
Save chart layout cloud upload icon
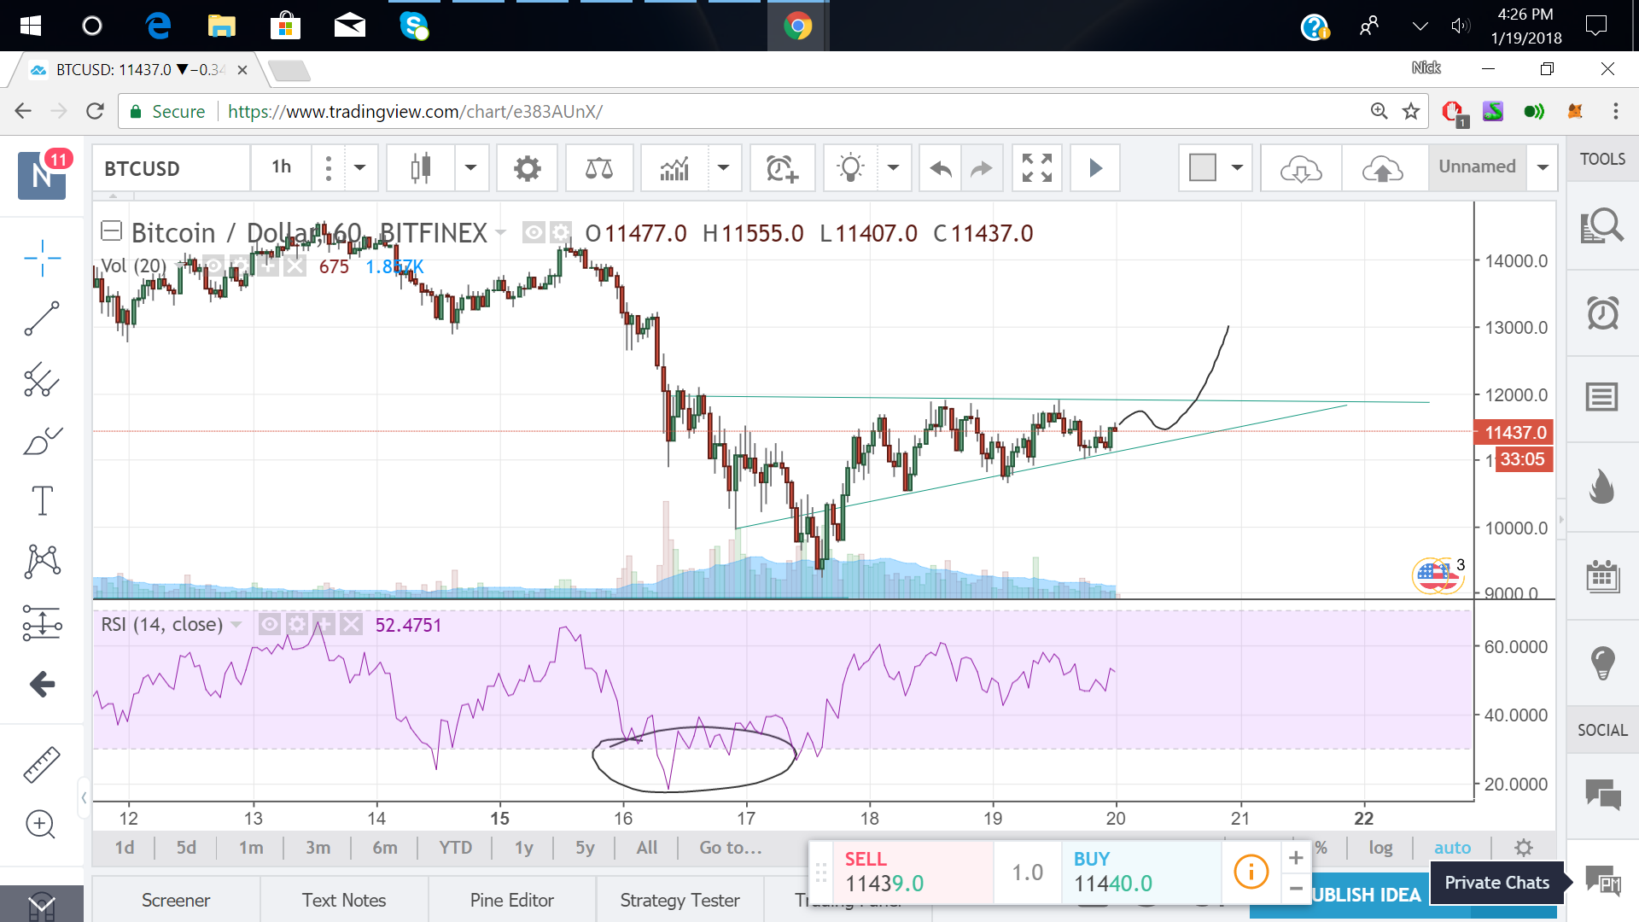click(x=1383, y=168)
